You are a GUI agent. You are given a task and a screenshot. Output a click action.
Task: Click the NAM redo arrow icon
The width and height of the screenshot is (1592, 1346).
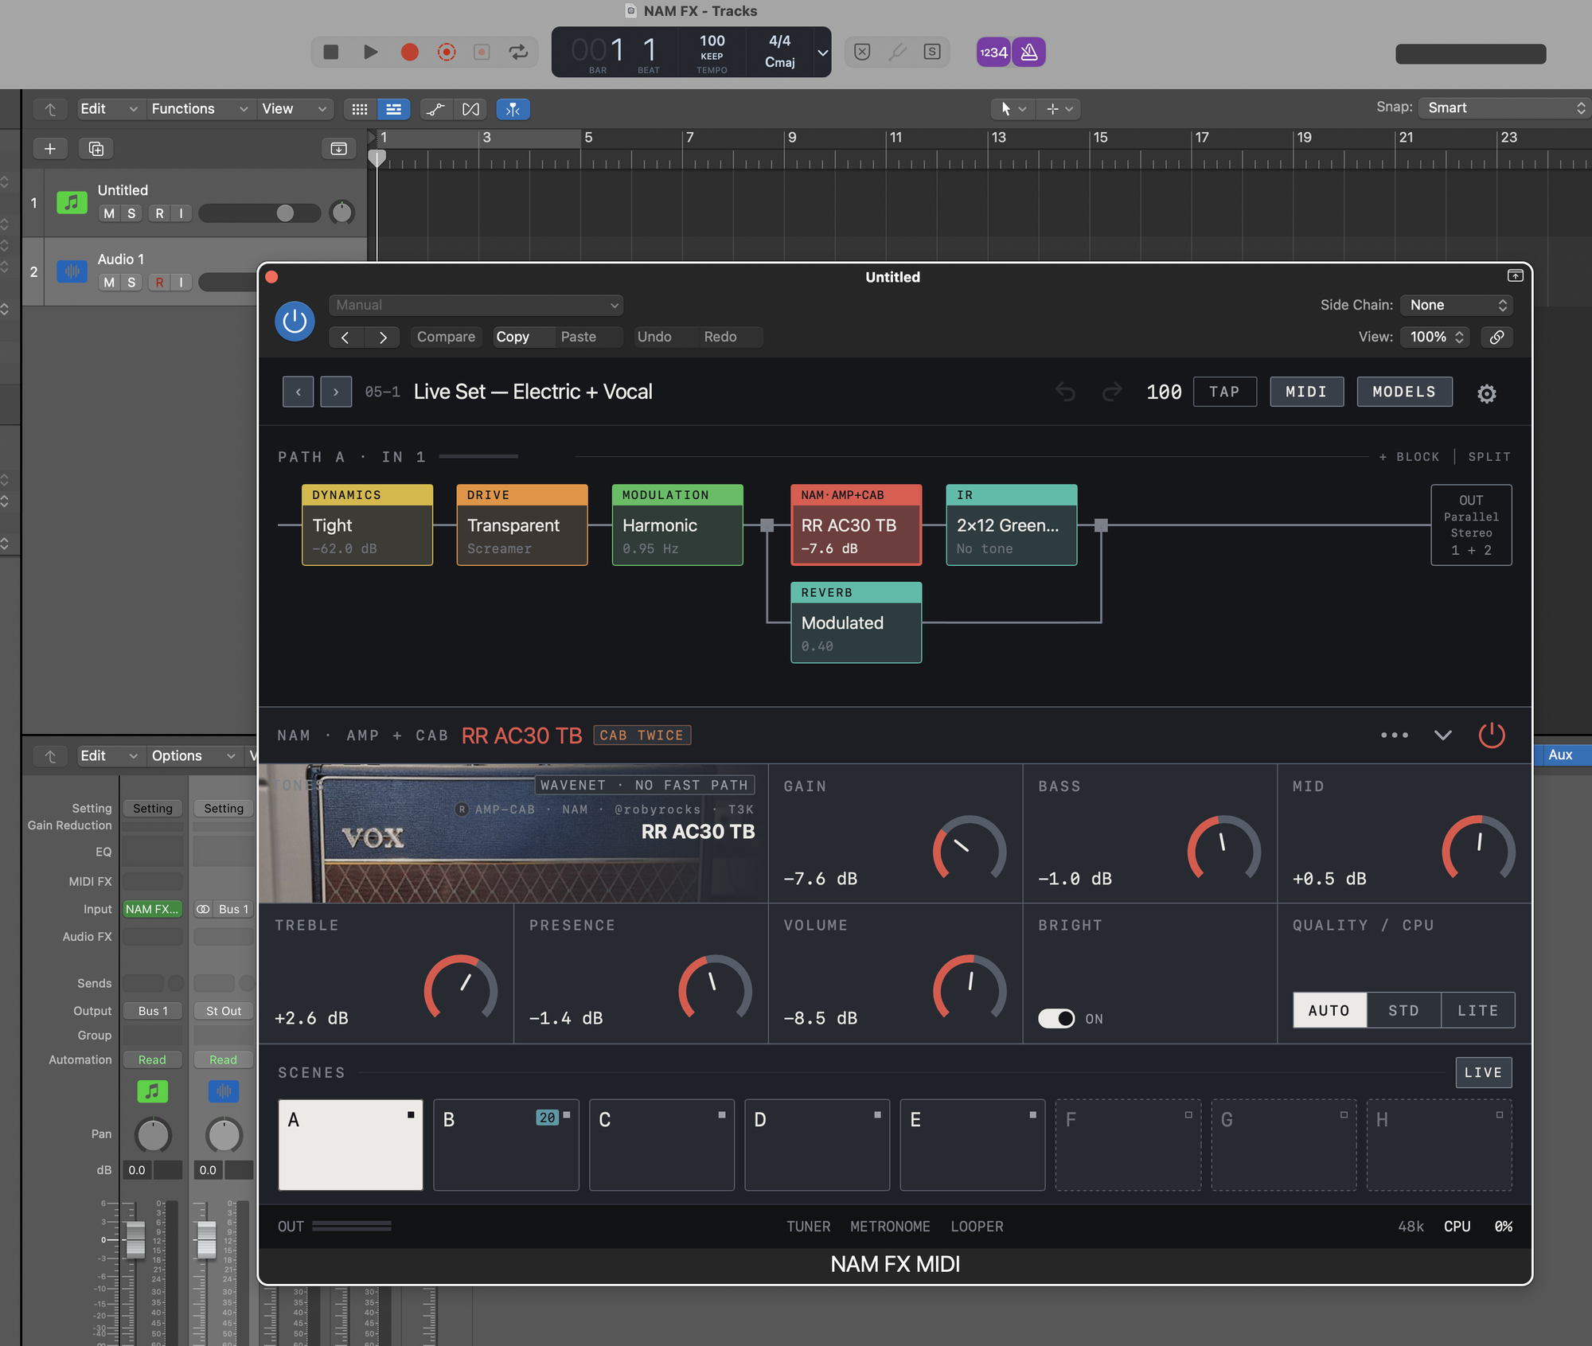(x=1112, y=392)
